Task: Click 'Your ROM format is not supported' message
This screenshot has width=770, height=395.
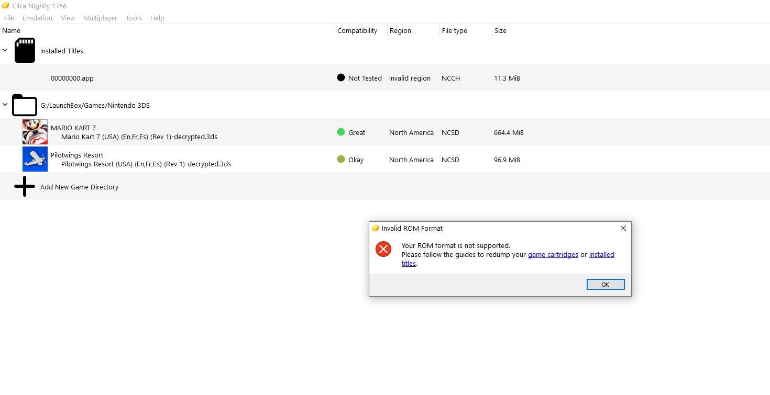Action: coord(456,245)
